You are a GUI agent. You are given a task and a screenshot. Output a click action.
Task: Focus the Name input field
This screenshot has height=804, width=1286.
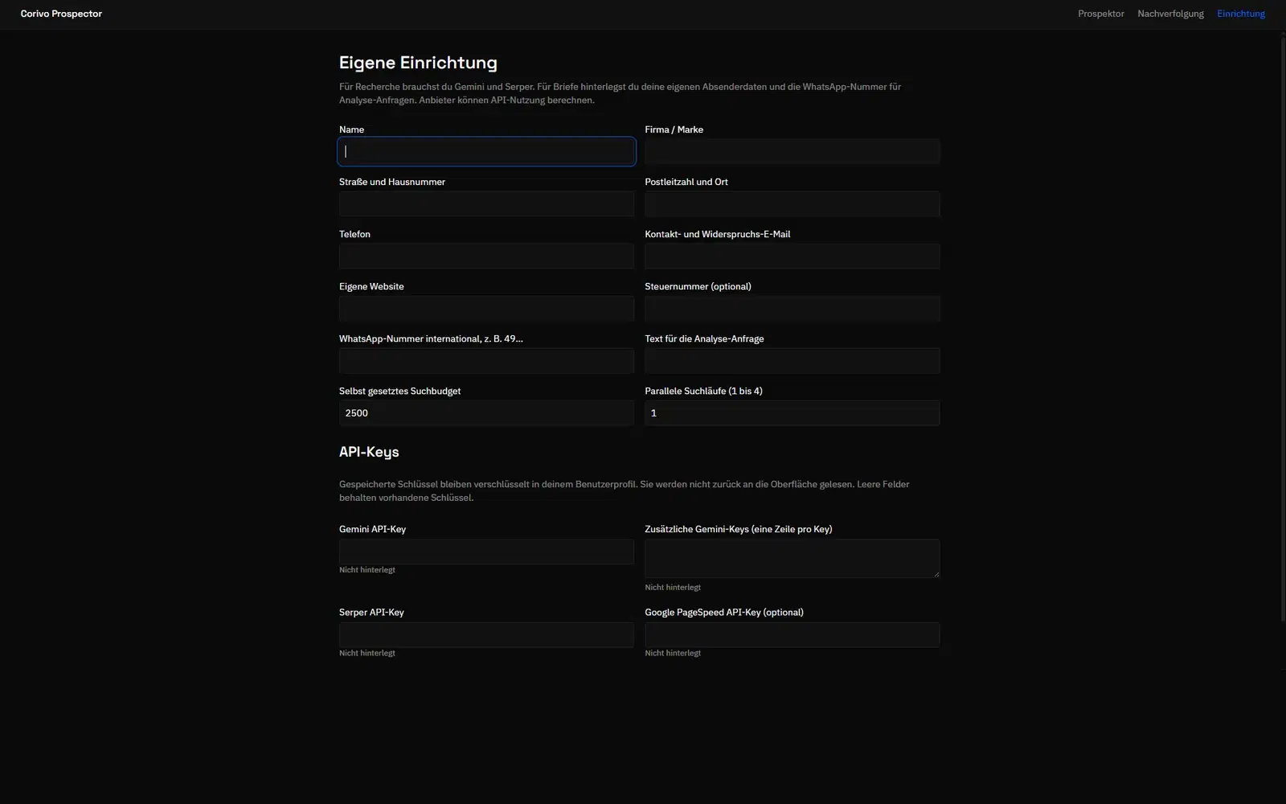click(x=486, y=152)
